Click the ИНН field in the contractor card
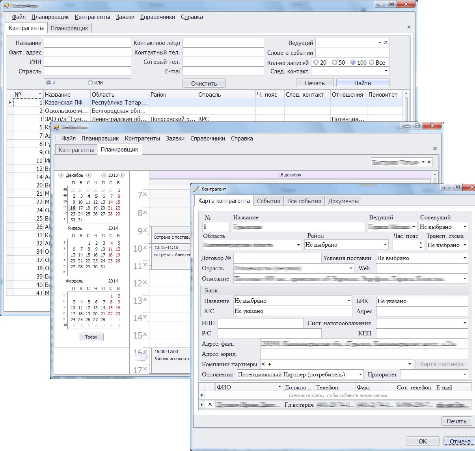The image size is (475, 451). tap(261, 323)
